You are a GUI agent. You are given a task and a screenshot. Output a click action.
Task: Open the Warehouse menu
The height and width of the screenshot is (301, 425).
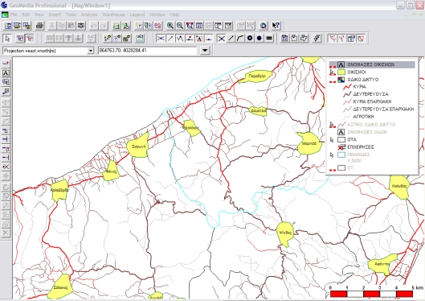click(113, 14)
